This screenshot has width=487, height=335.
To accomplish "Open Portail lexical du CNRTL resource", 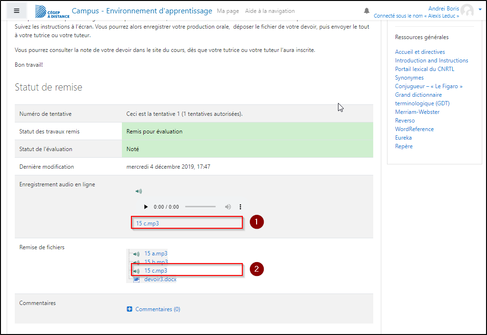I will click(425, 69).
